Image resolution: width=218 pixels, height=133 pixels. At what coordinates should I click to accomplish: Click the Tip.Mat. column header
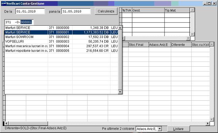(x=177, y=10)
